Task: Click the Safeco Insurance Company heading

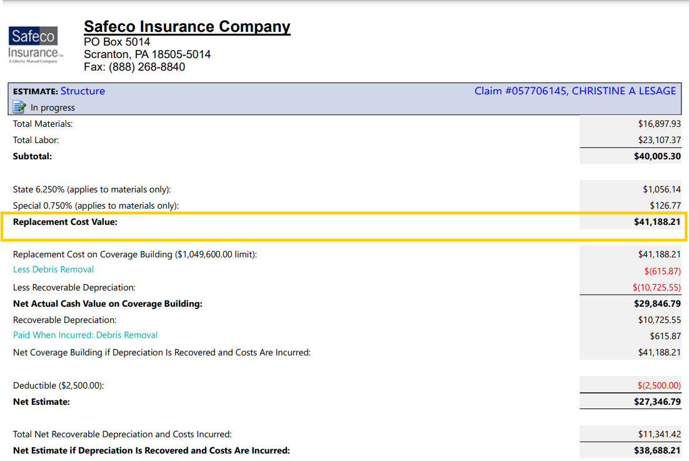Action: point(187,27)
